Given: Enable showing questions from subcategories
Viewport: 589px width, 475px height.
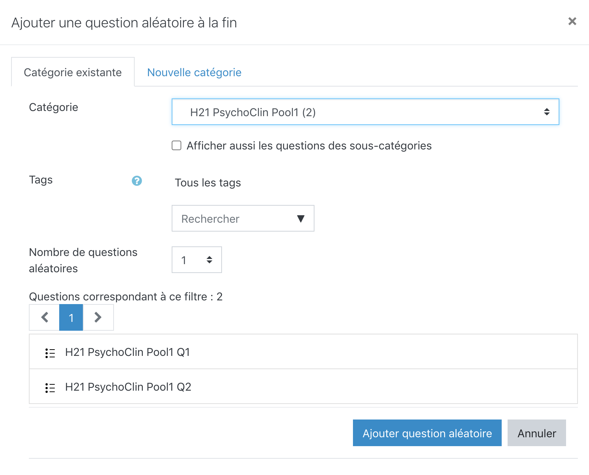Looking at the screenshot, I should pyautogui.click(x=176, y=146).
